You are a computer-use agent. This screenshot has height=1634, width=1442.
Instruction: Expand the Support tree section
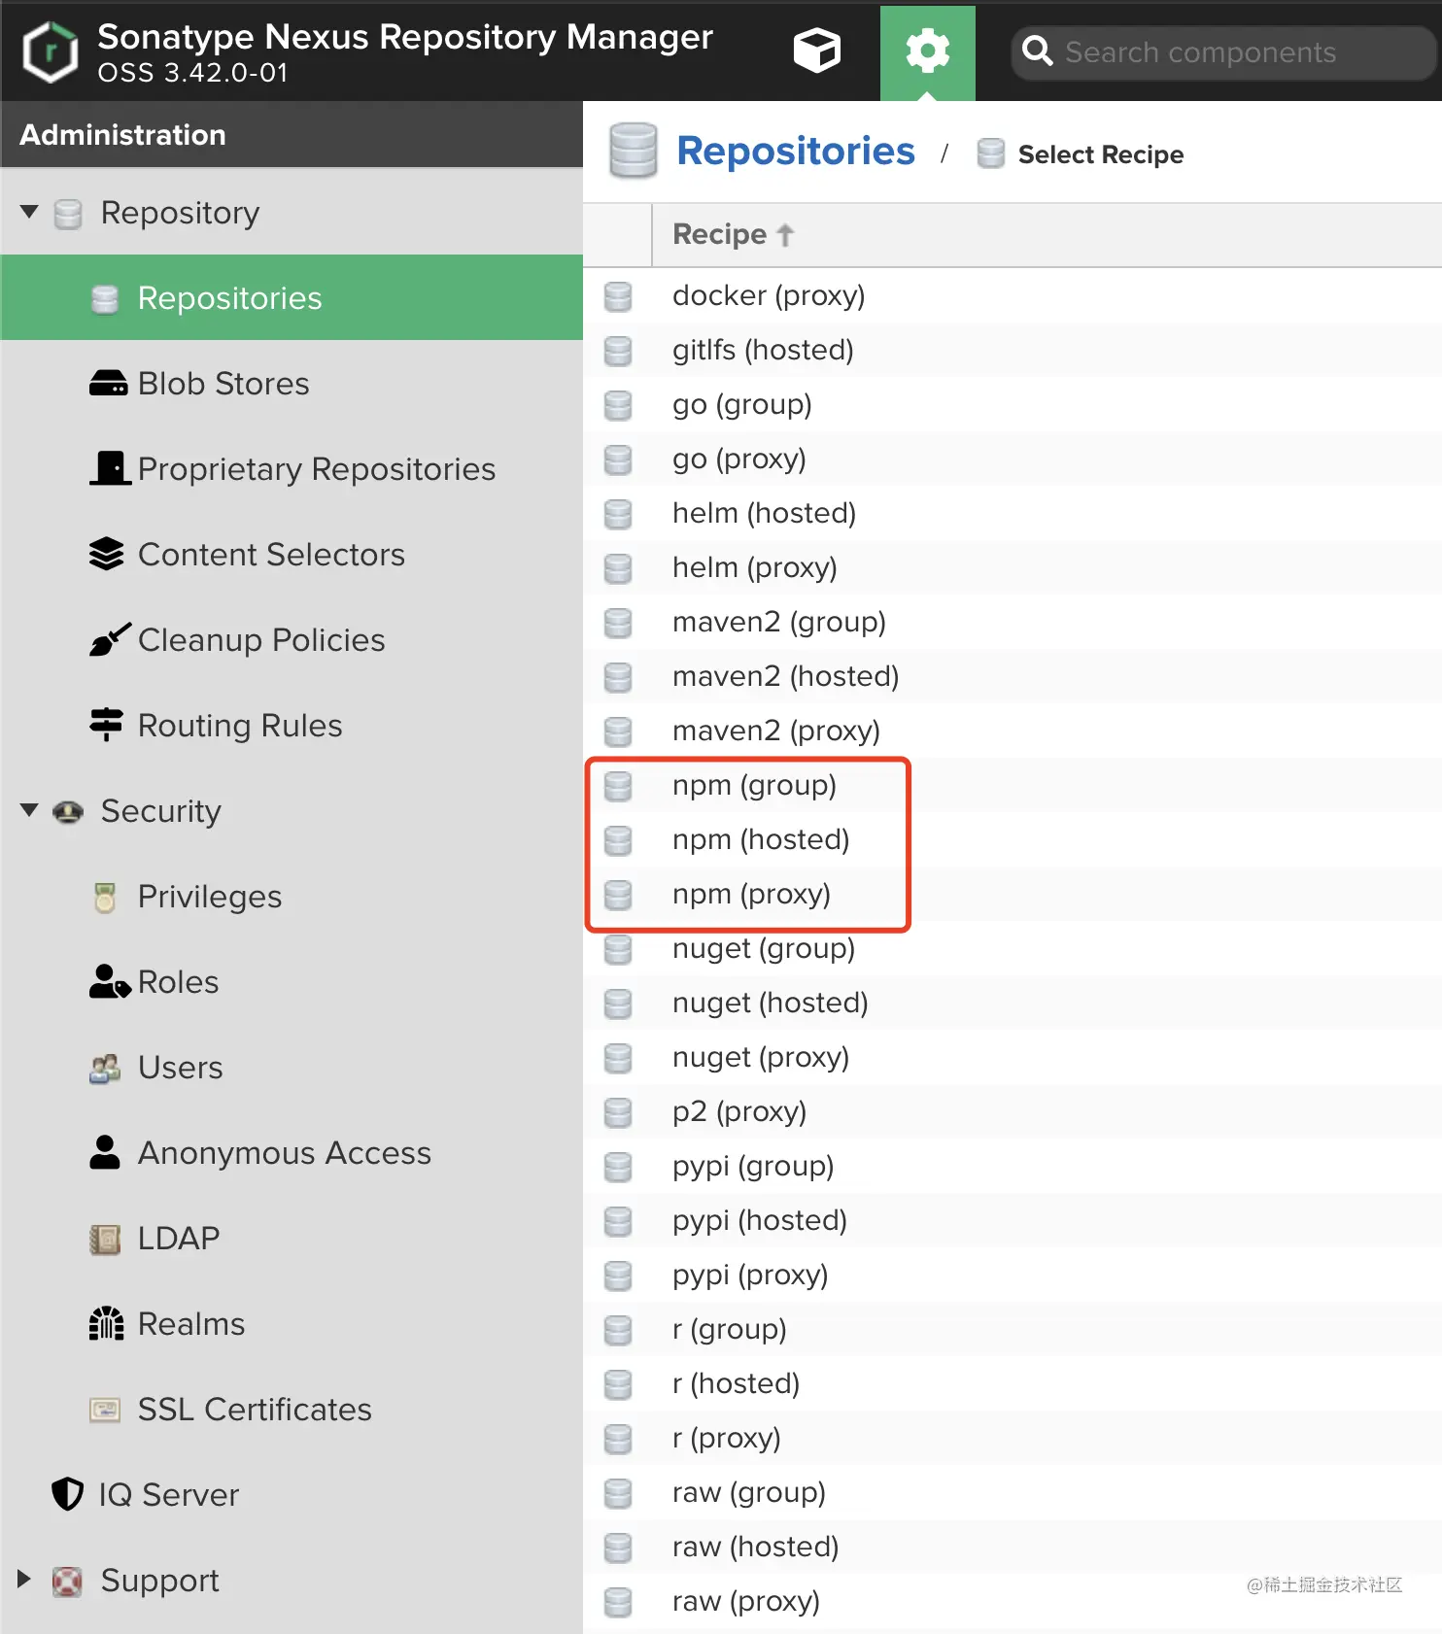pos(25,1580)
